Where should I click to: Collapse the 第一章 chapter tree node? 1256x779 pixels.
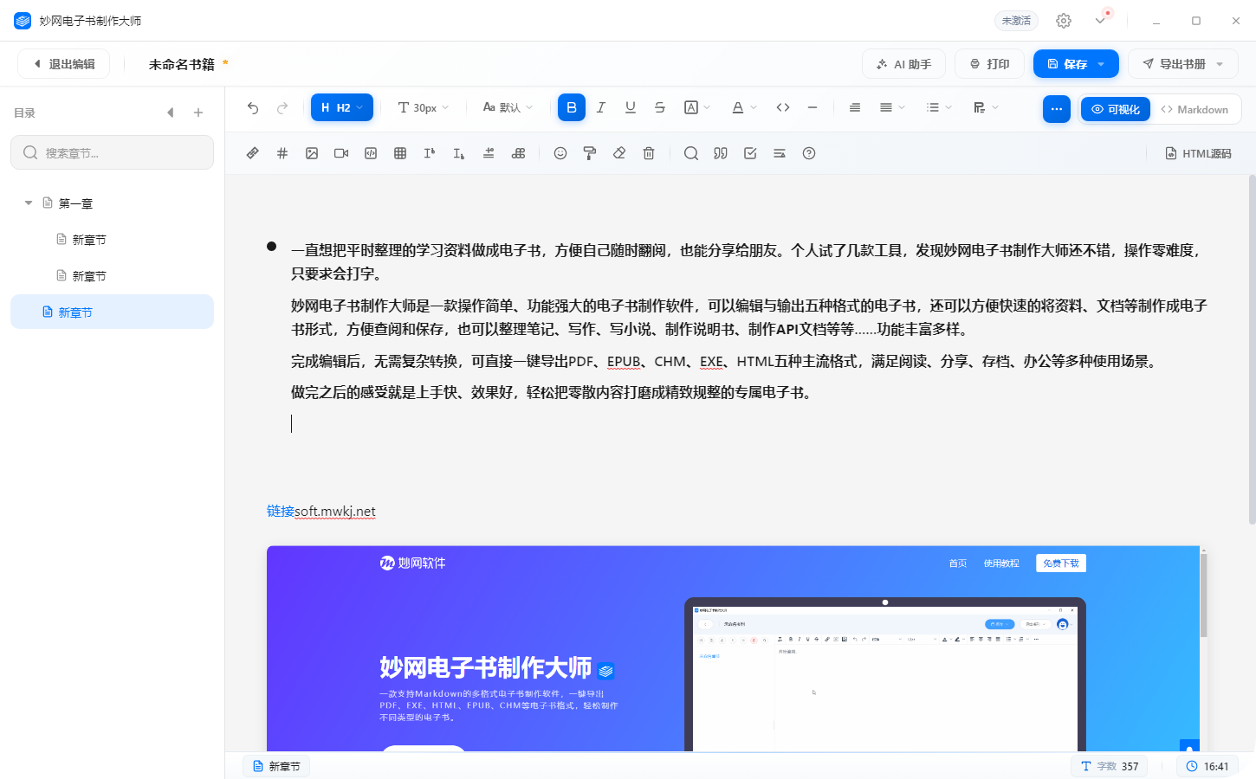(29, 203)
